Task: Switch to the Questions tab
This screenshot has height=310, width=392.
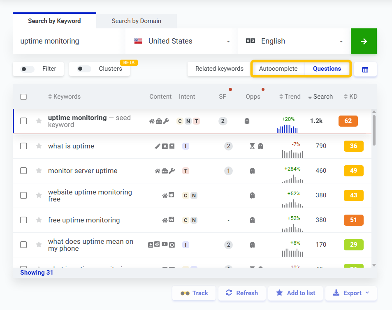Action: 327,69
